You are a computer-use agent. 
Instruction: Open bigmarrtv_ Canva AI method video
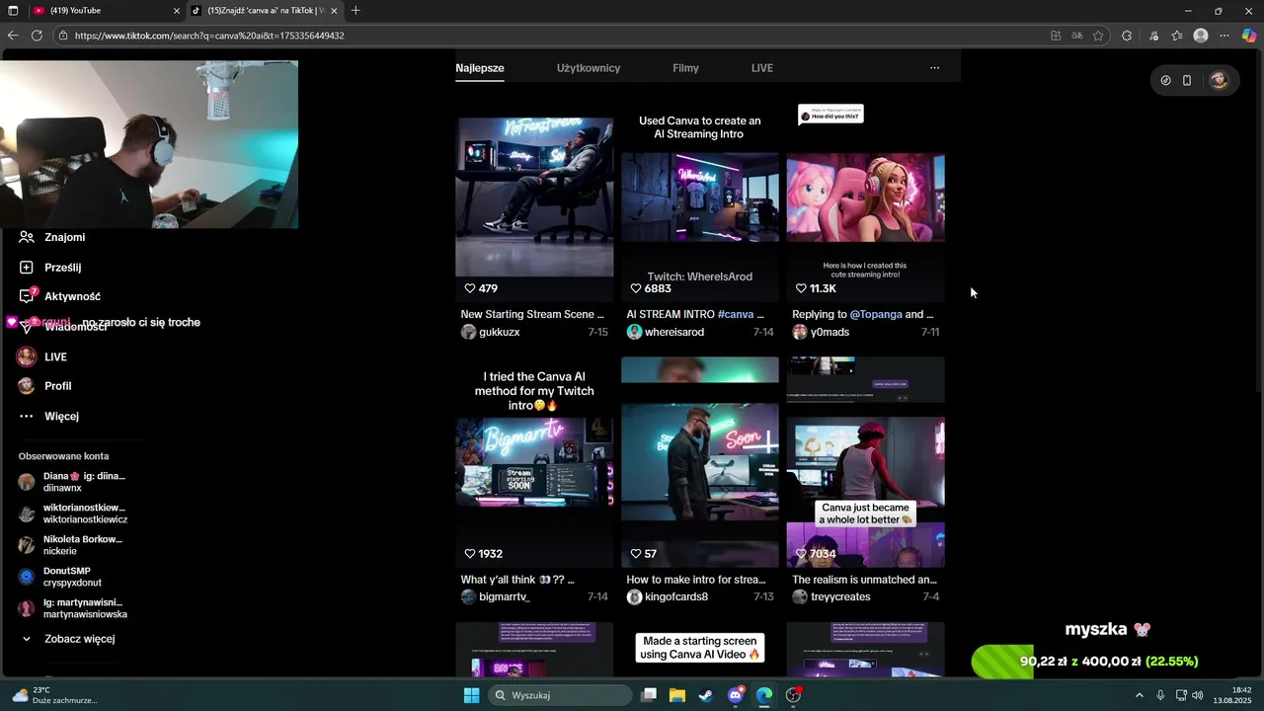coord(534,462)
